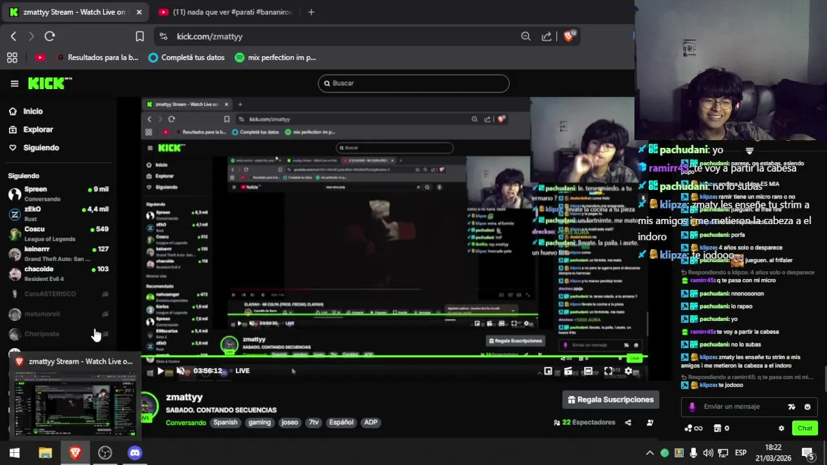Open Discord from taskbar
The height and width of the screenshot is (465, 827).
[134, 453]
